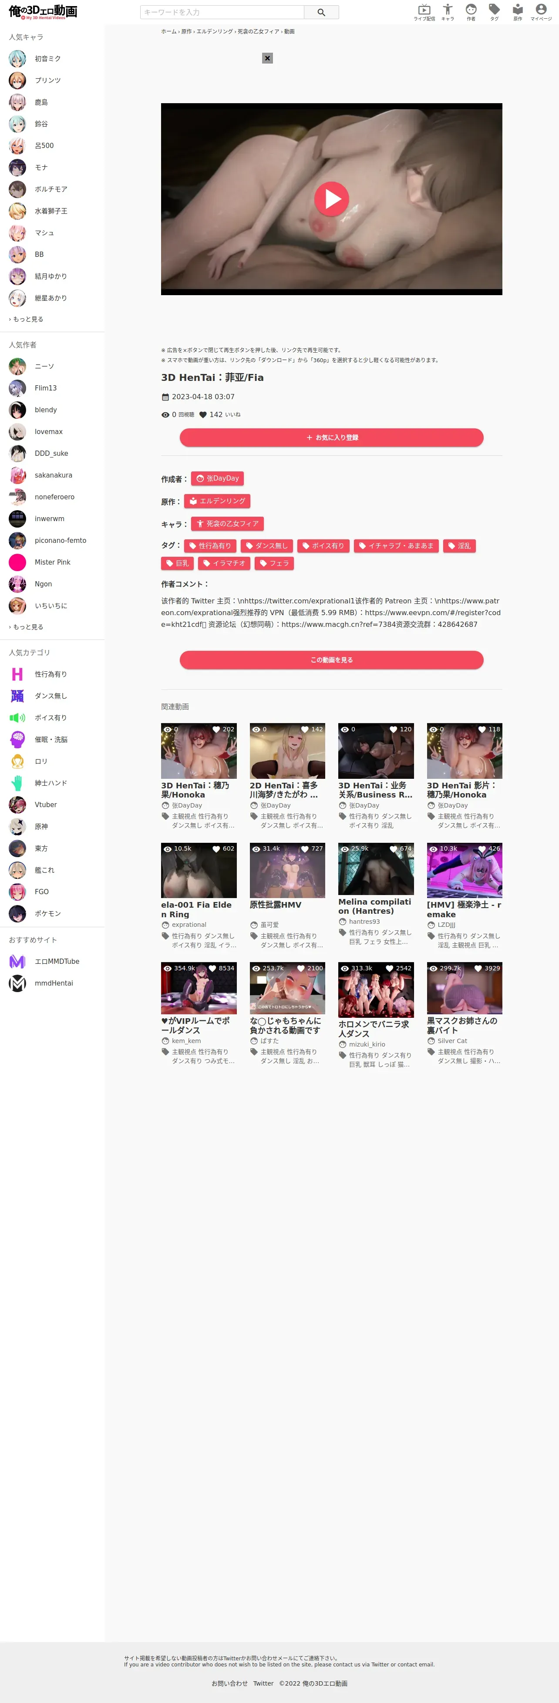Click お気に入り登録 button
Image resolution: width=559 pixels, height=1703 pixels.
(331, 438)
